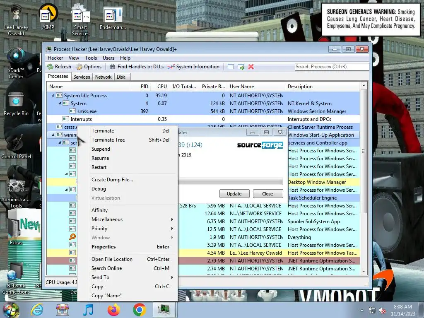Open Properties from the context menu

(x=132, y=247)
